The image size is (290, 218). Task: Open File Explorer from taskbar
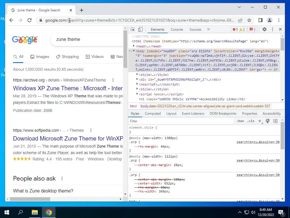(x=35, y=212)
